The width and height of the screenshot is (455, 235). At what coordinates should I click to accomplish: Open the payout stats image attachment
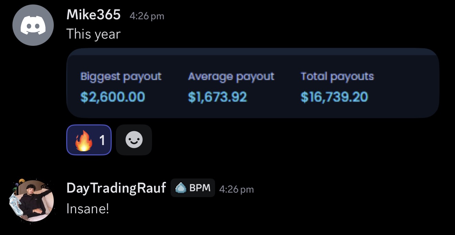pyautogui.click(x=253, y=83)
